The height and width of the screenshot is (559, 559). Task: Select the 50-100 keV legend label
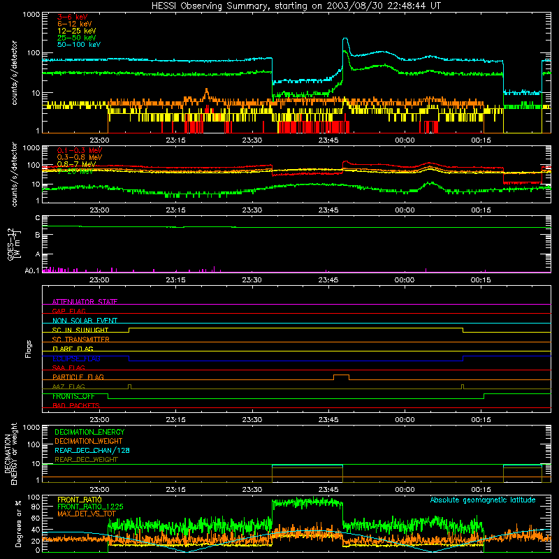(79, 45)
